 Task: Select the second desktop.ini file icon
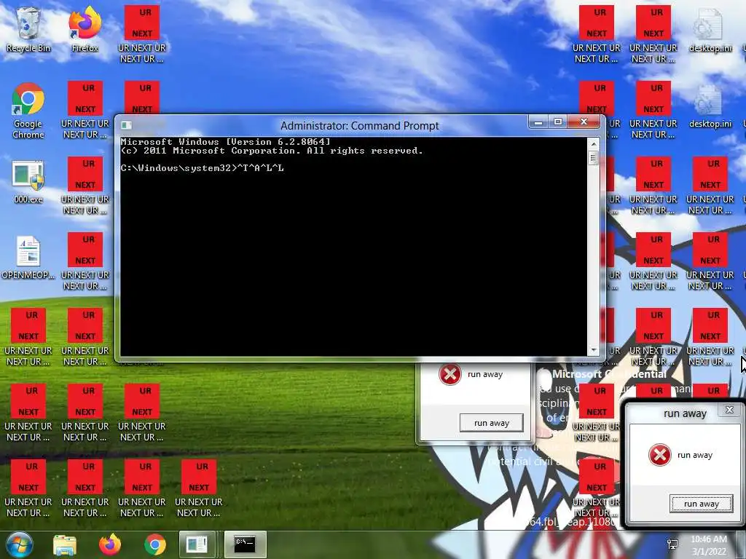tap(710, 106)
